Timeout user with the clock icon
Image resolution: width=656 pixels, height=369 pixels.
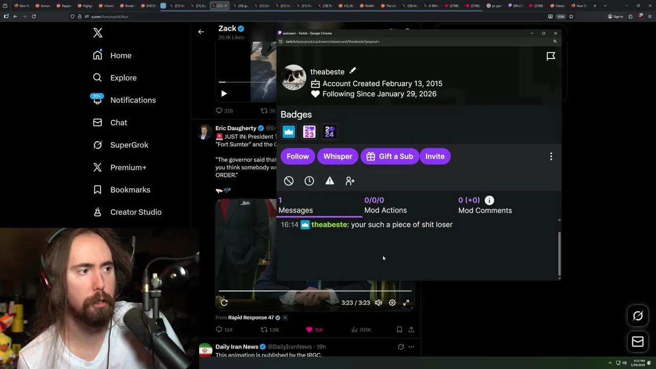click(309, 181)
